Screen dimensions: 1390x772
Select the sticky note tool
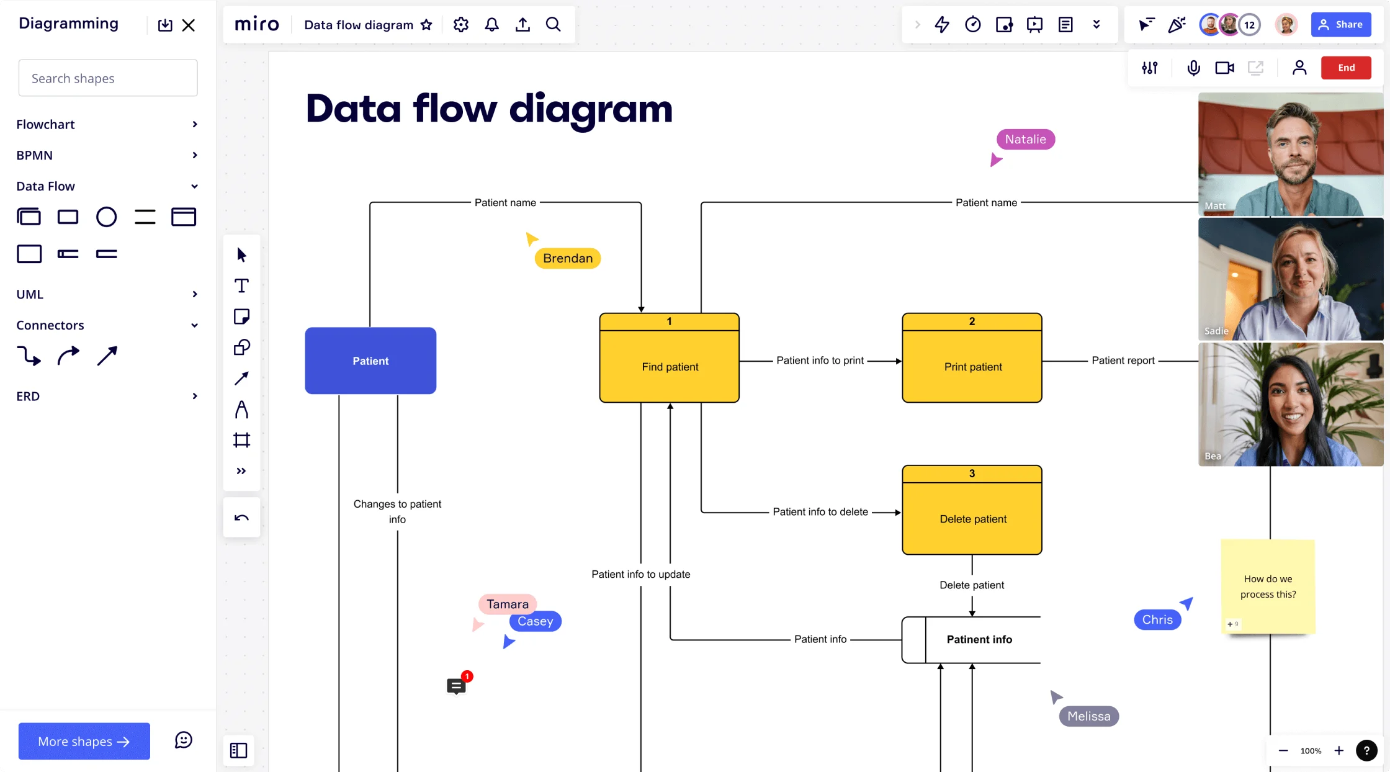click(241, 316)
